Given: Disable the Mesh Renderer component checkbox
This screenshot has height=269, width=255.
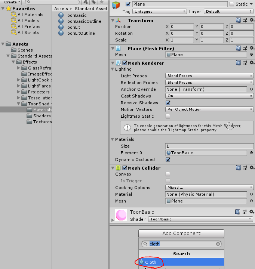Looking at the screenshot, I should 125,63.
